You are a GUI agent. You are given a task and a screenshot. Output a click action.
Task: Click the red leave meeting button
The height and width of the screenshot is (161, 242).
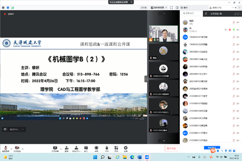pyautogui.click(x=171, y=148)
